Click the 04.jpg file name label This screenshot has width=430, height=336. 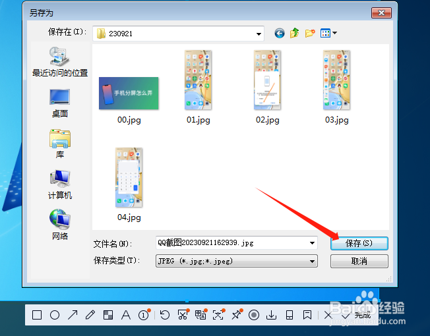tap(129, 217)
